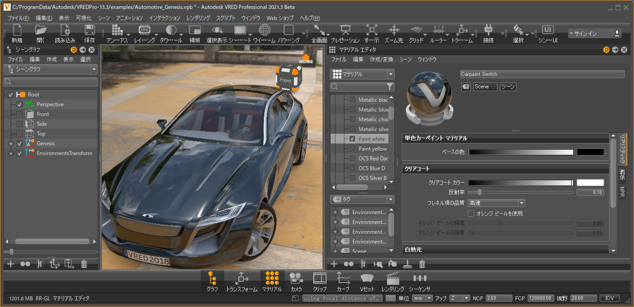The width and height of the screenshot is (634, 307).
Task: Expand the EnvironmentsTransform tree node
Action: click(x=11, y=153)
